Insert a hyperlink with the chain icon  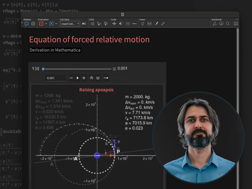pos(163,24)
